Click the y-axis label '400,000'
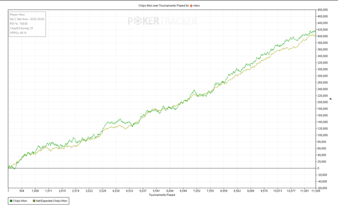 tap(323, 36)
